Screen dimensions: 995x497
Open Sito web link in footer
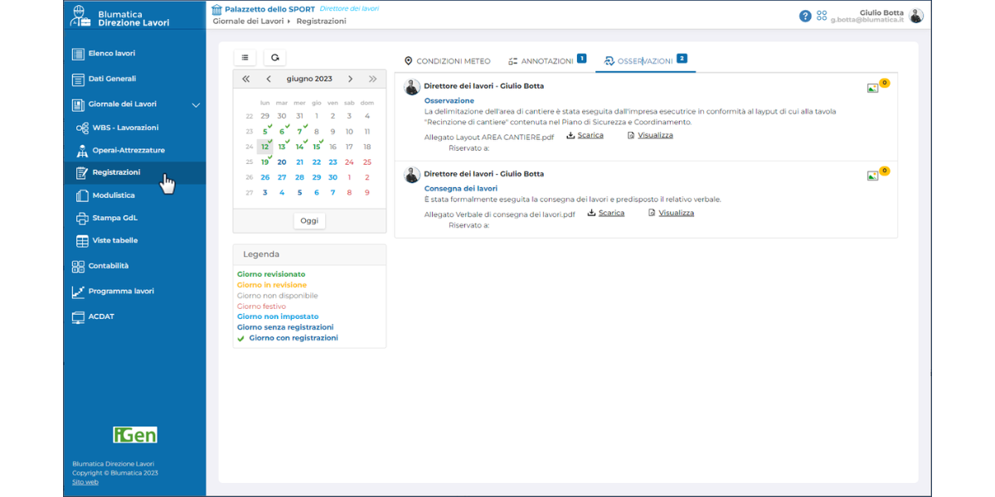tap(85, 482)
